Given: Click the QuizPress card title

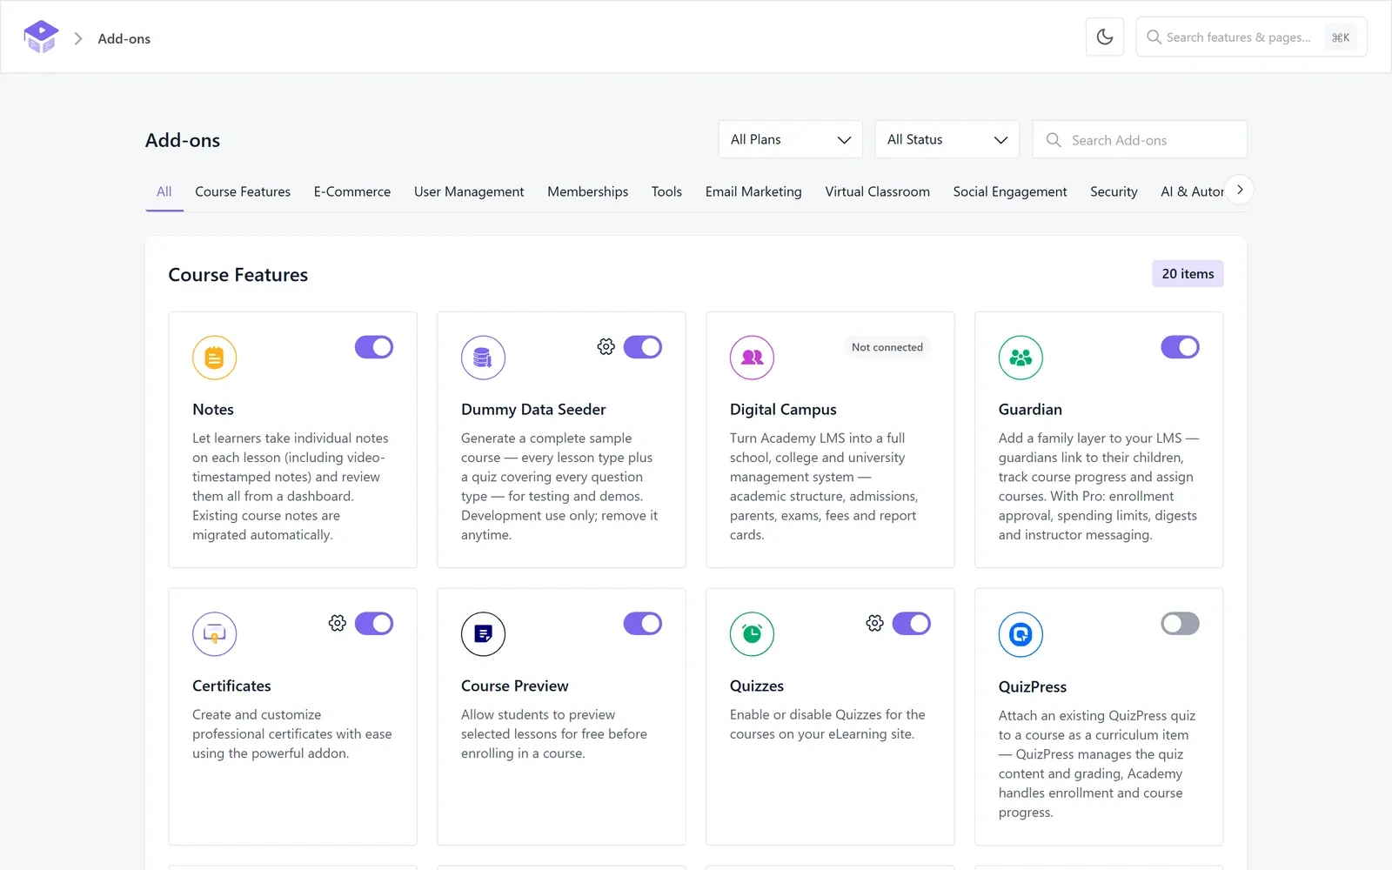Looking at the screenshot, I should click(x=1033, y=686).
